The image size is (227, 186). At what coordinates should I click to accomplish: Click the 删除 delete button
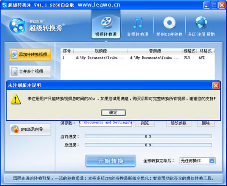(x=206, y=123)
